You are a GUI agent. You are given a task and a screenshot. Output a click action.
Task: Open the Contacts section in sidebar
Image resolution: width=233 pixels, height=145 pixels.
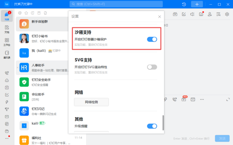point(7,55)
